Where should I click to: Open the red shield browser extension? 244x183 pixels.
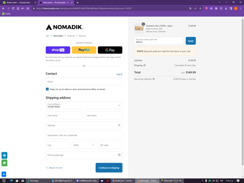206,8
